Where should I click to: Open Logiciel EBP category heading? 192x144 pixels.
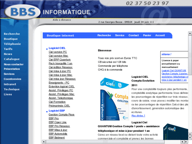(x=57, y=111)
